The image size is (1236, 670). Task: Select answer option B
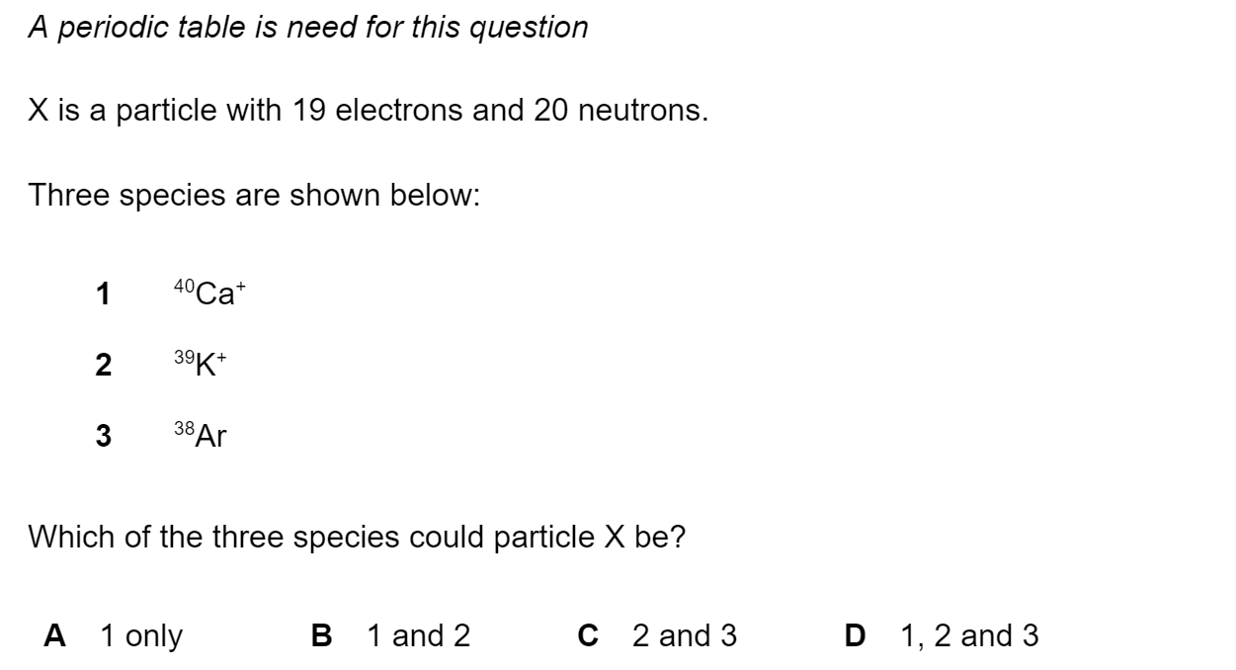tap(322, 635)
